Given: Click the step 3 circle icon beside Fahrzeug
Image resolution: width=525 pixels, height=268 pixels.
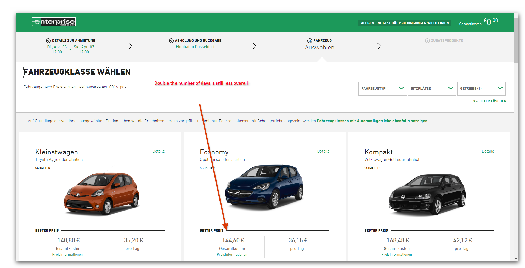Looking at the screenshot, I should pos(310,41).
